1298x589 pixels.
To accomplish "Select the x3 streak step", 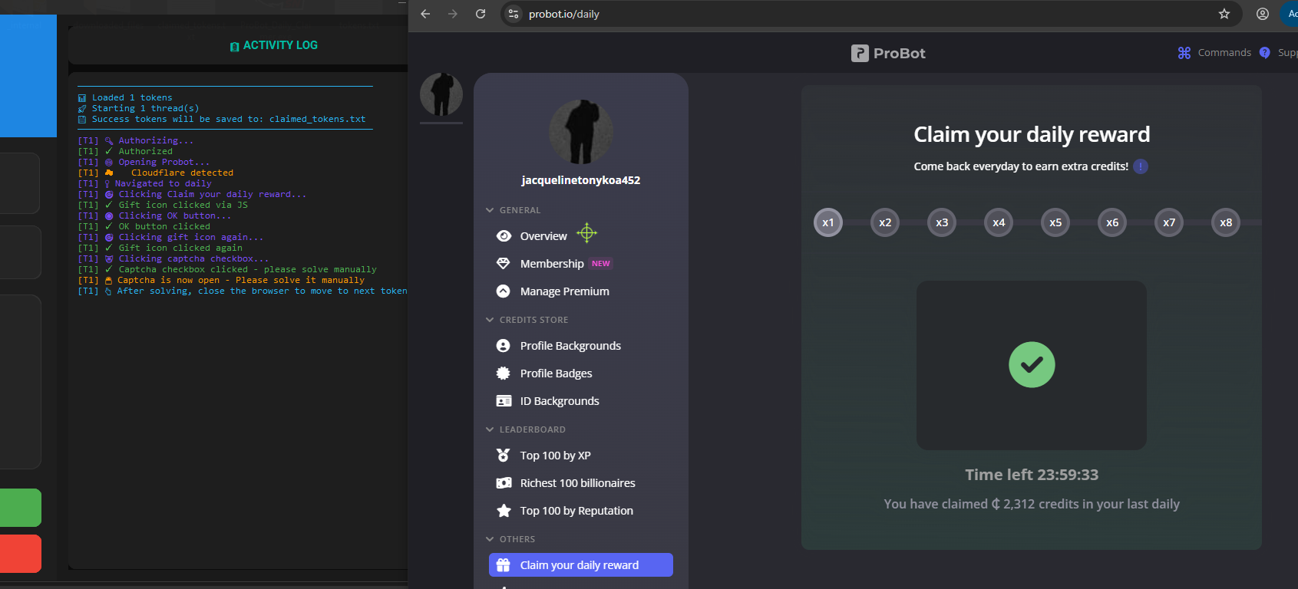I will (942, 222).
